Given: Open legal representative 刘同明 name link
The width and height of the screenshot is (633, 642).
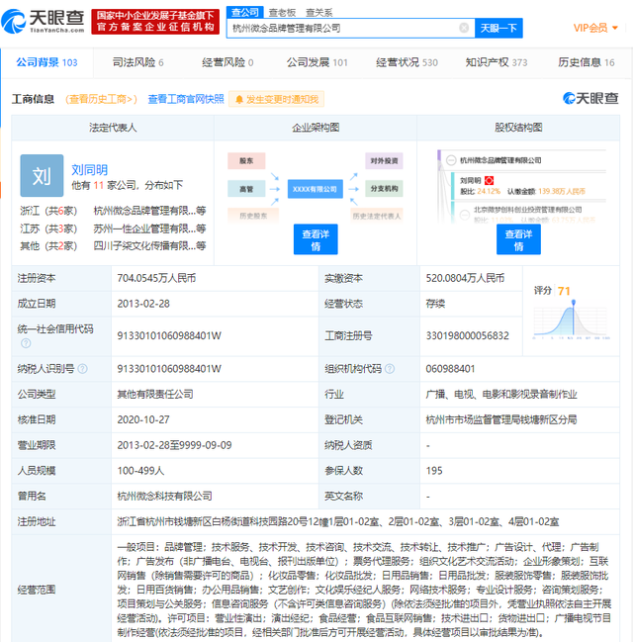Looking at the screenshot, I should (89, 169).
